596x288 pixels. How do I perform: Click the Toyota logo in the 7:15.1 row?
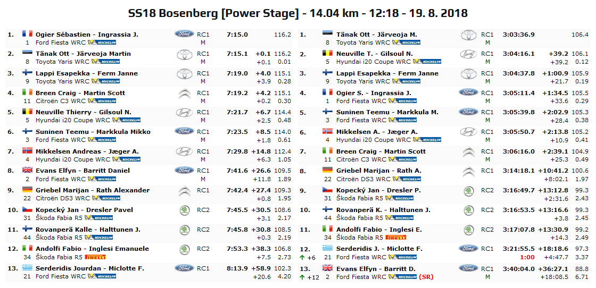coord(184,54)
